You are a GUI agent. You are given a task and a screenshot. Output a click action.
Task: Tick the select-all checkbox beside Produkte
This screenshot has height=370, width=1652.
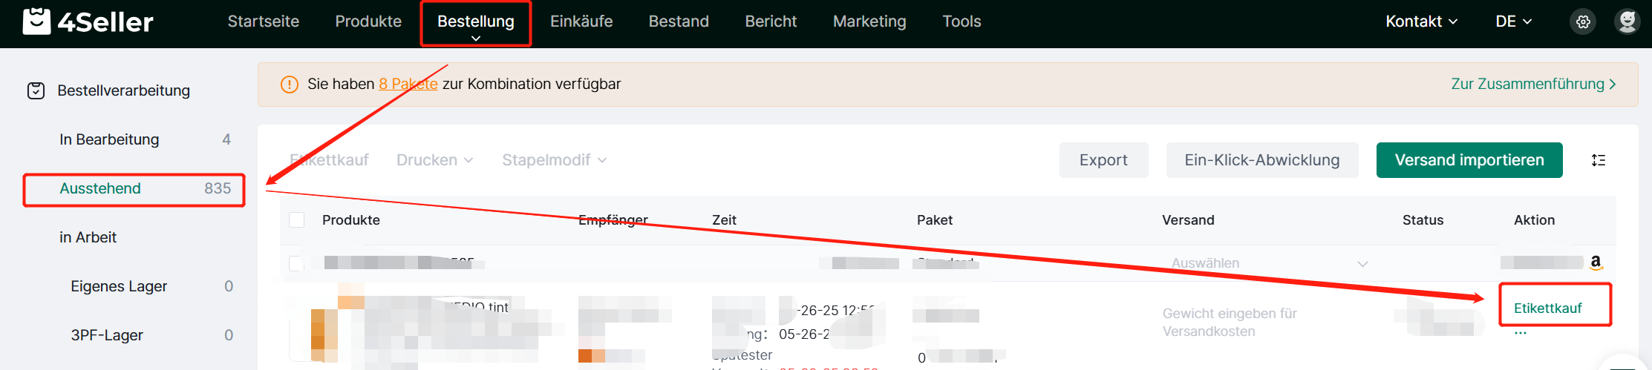point(296,220)
